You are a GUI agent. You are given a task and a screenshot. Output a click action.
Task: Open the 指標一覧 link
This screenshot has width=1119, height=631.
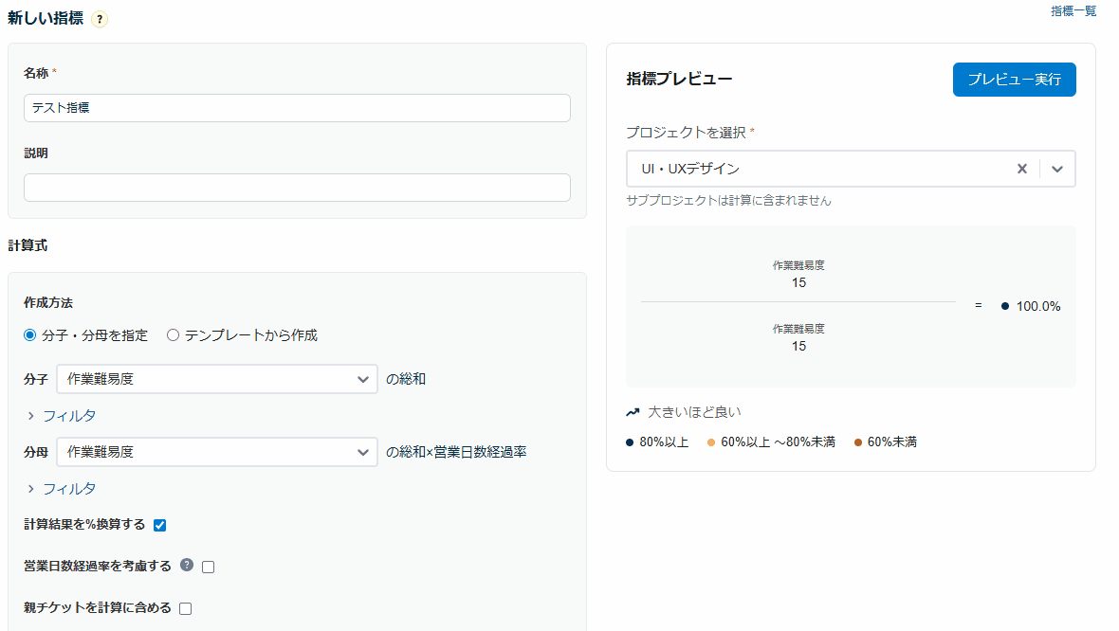(x=1073, y=11)
